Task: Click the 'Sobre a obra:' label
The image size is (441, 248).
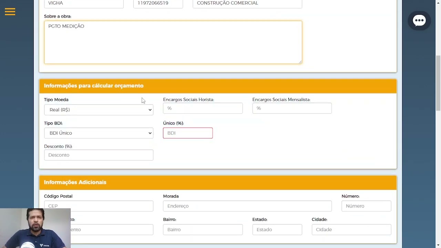Action: pyautogui.click(x=58, y=16)
